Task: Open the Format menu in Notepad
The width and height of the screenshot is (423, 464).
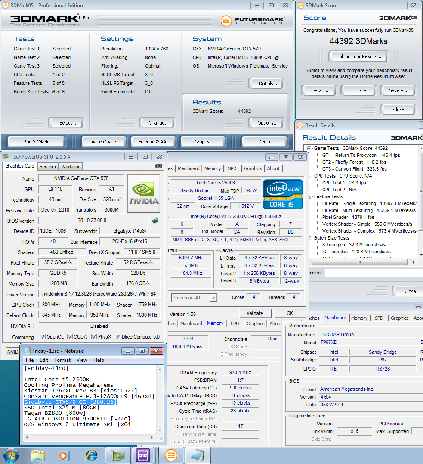Action: (x=62, y=360)
